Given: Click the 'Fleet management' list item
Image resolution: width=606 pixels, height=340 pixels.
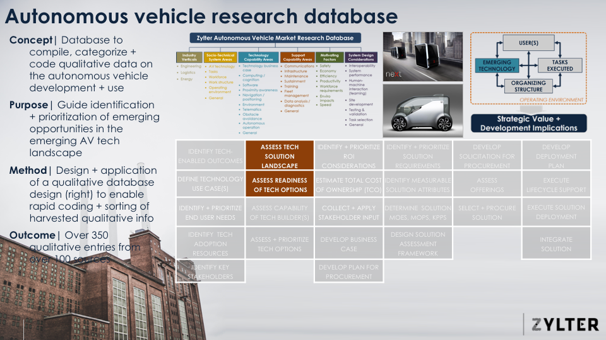Looking at the screenshot, I should [x=297, y=93].
